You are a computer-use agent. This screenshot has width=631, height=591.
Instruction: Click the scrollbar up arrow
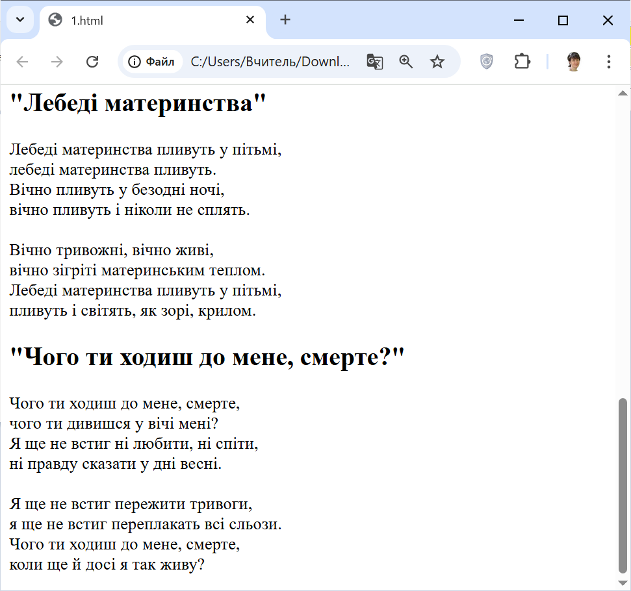623,94
